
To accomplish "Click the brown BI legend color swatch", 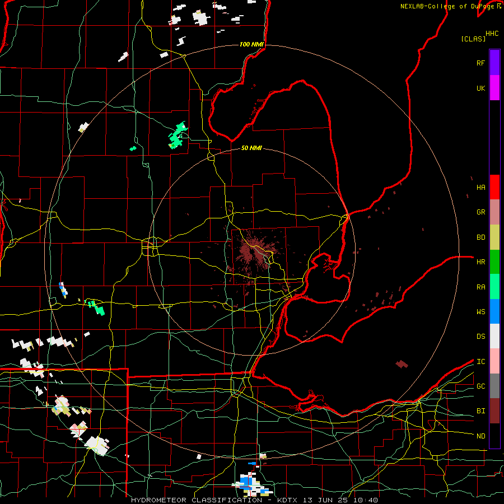I will pos(494,411).
